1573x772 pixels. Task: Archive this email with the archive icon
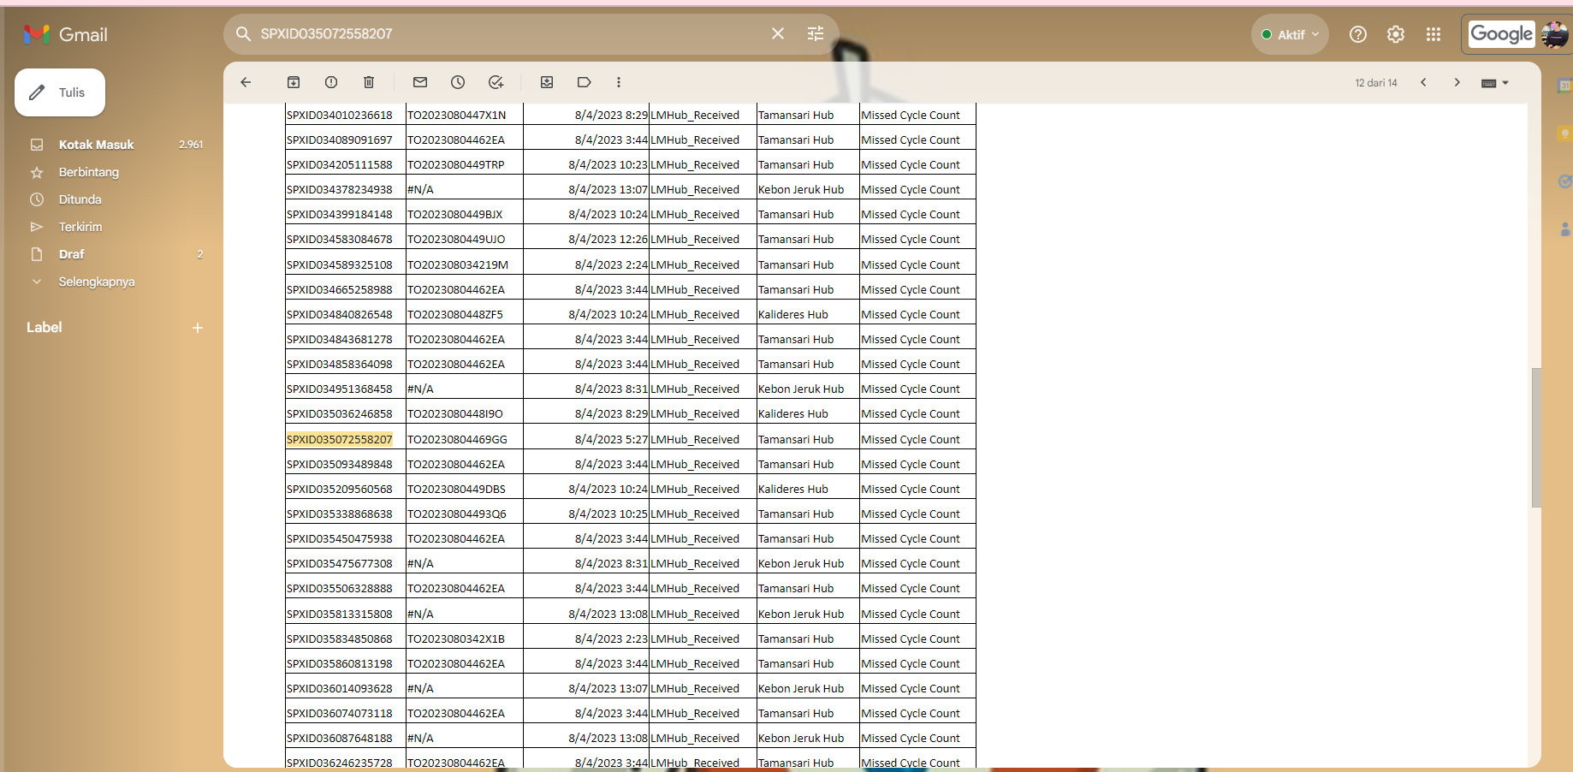click(x=294, y=82)
